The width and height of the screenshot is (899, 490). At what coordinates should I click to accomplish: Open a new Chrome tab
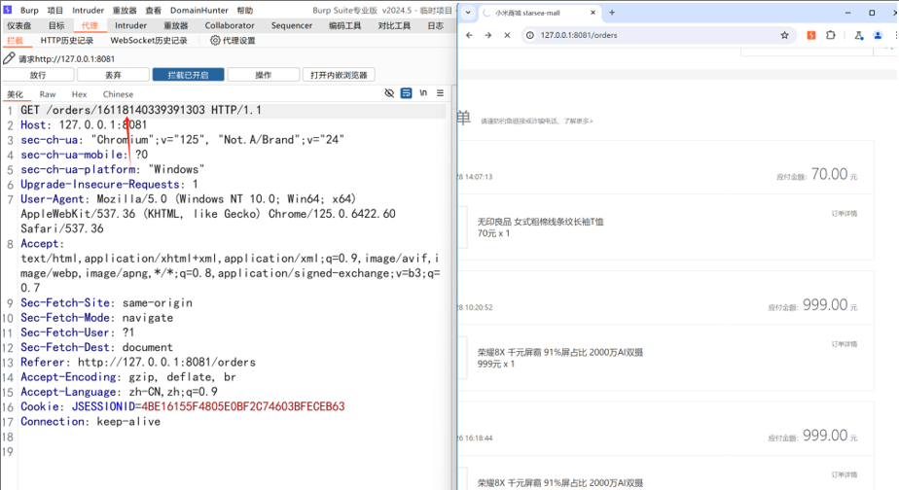(x=612, y=12)
